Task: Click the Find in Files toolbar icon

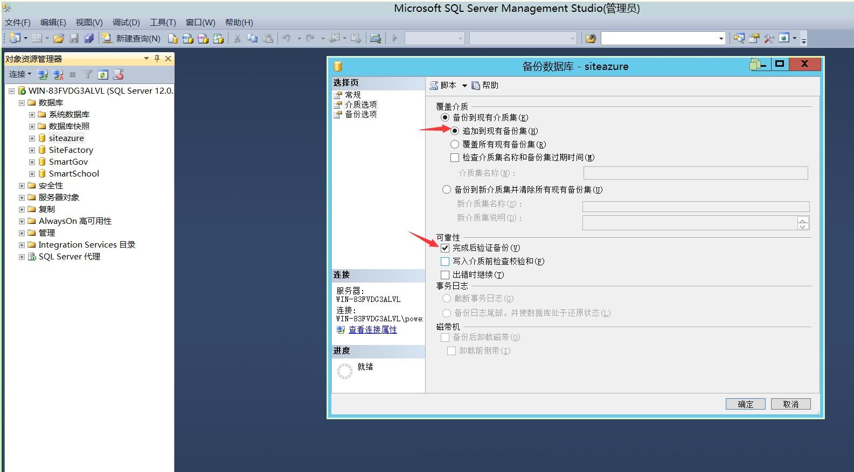Action: (591, 38)
